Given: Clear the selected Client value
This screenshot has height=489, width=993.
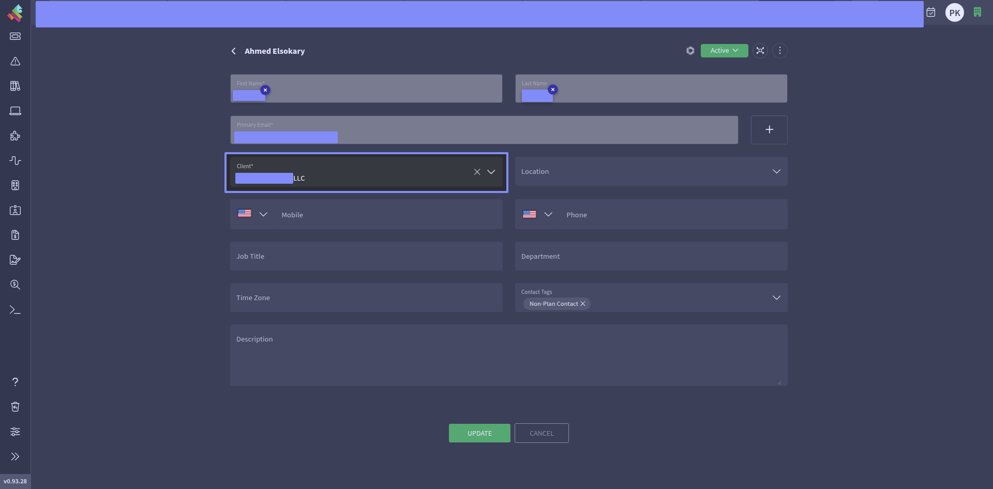Looking at the screenshot, I should [477, 172].
